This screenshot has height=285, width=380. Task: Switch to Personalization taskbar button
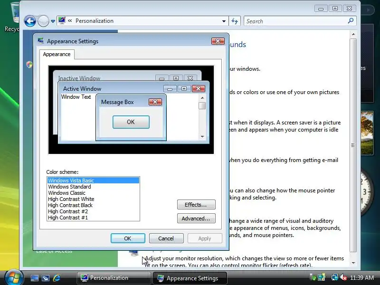(x=114, y=278)
